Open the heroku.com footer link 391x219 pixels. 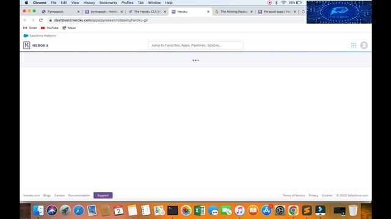(x=31, y=195)
